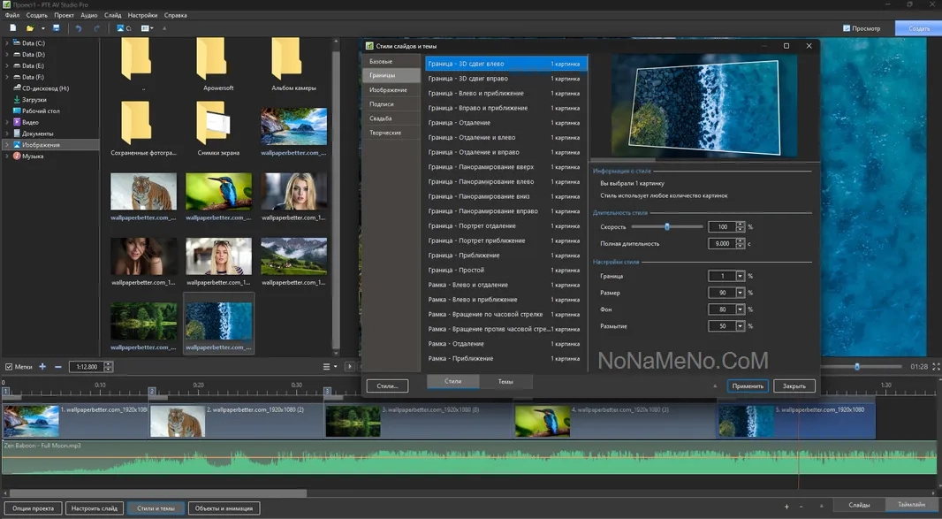Open the Граница value dropdown
Viewport: 942px width, 519px height.
click(x=741, y=277)
